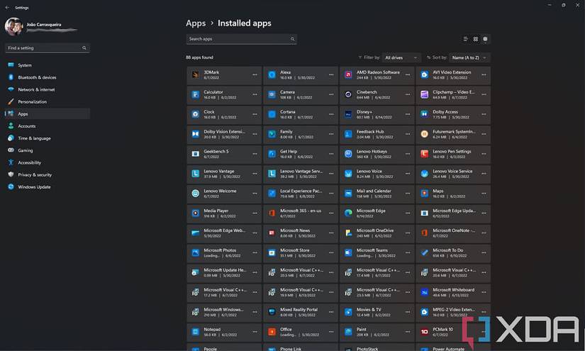Image resolution: width=585 pixels, height=351 pixels.
Task: Open the System settings section
Action: coord(48,65)
